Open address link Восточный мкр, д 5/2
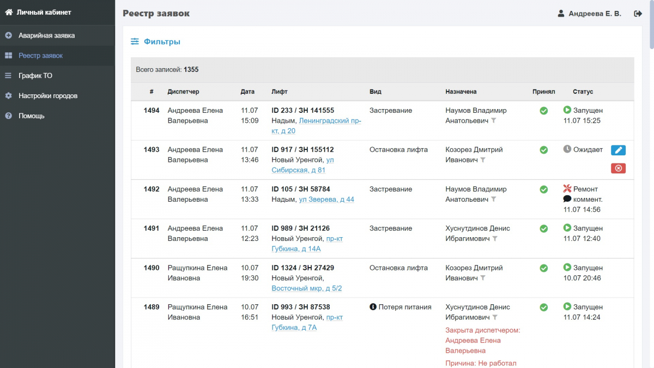The width and height of the screenshot is (654, 368). click(x=307, y=288)
